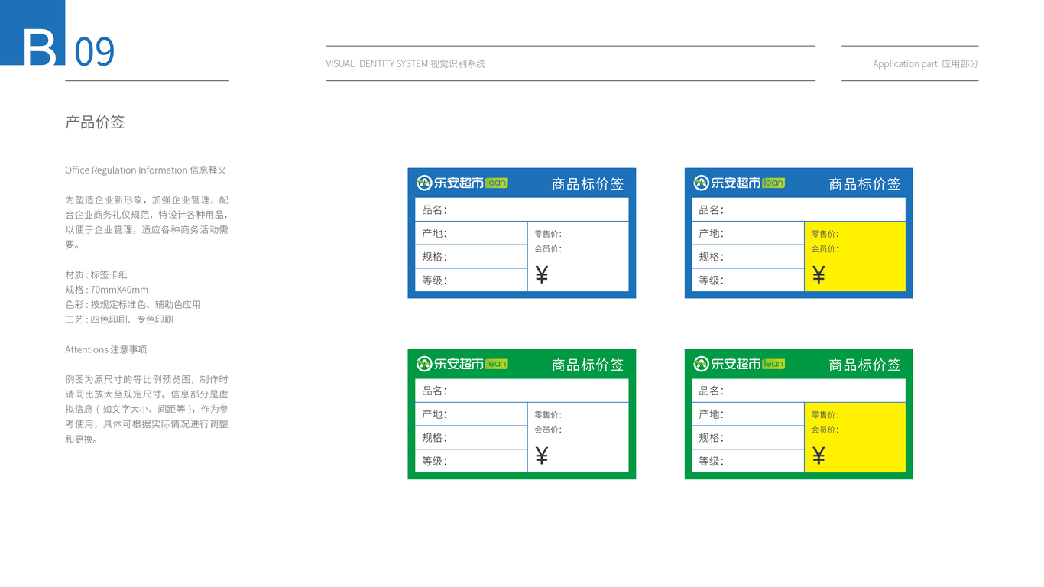The width and height of the screenshot is (1044, 587).
Task: Select 会员价 label in green tag's yellow price box
Action: [x=824, y=430]
